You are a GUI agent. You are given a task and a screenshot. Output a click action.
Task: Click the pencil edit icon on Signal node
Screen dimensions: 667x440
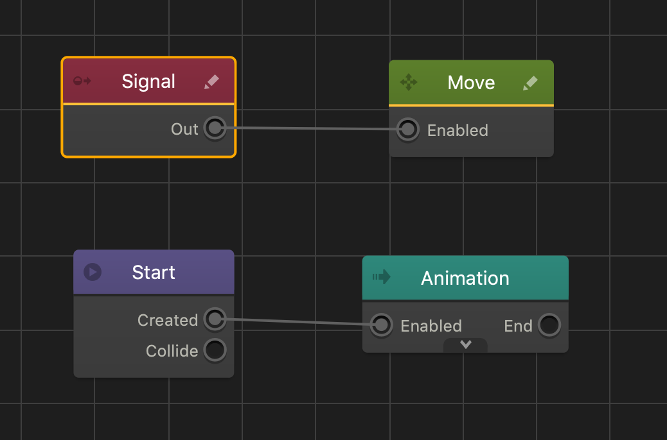tap(211, 81)
